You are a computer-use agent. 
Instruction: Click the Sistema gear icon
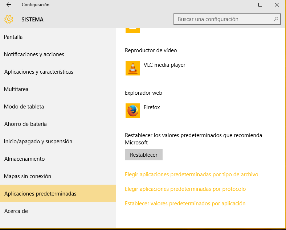[9, 19]
